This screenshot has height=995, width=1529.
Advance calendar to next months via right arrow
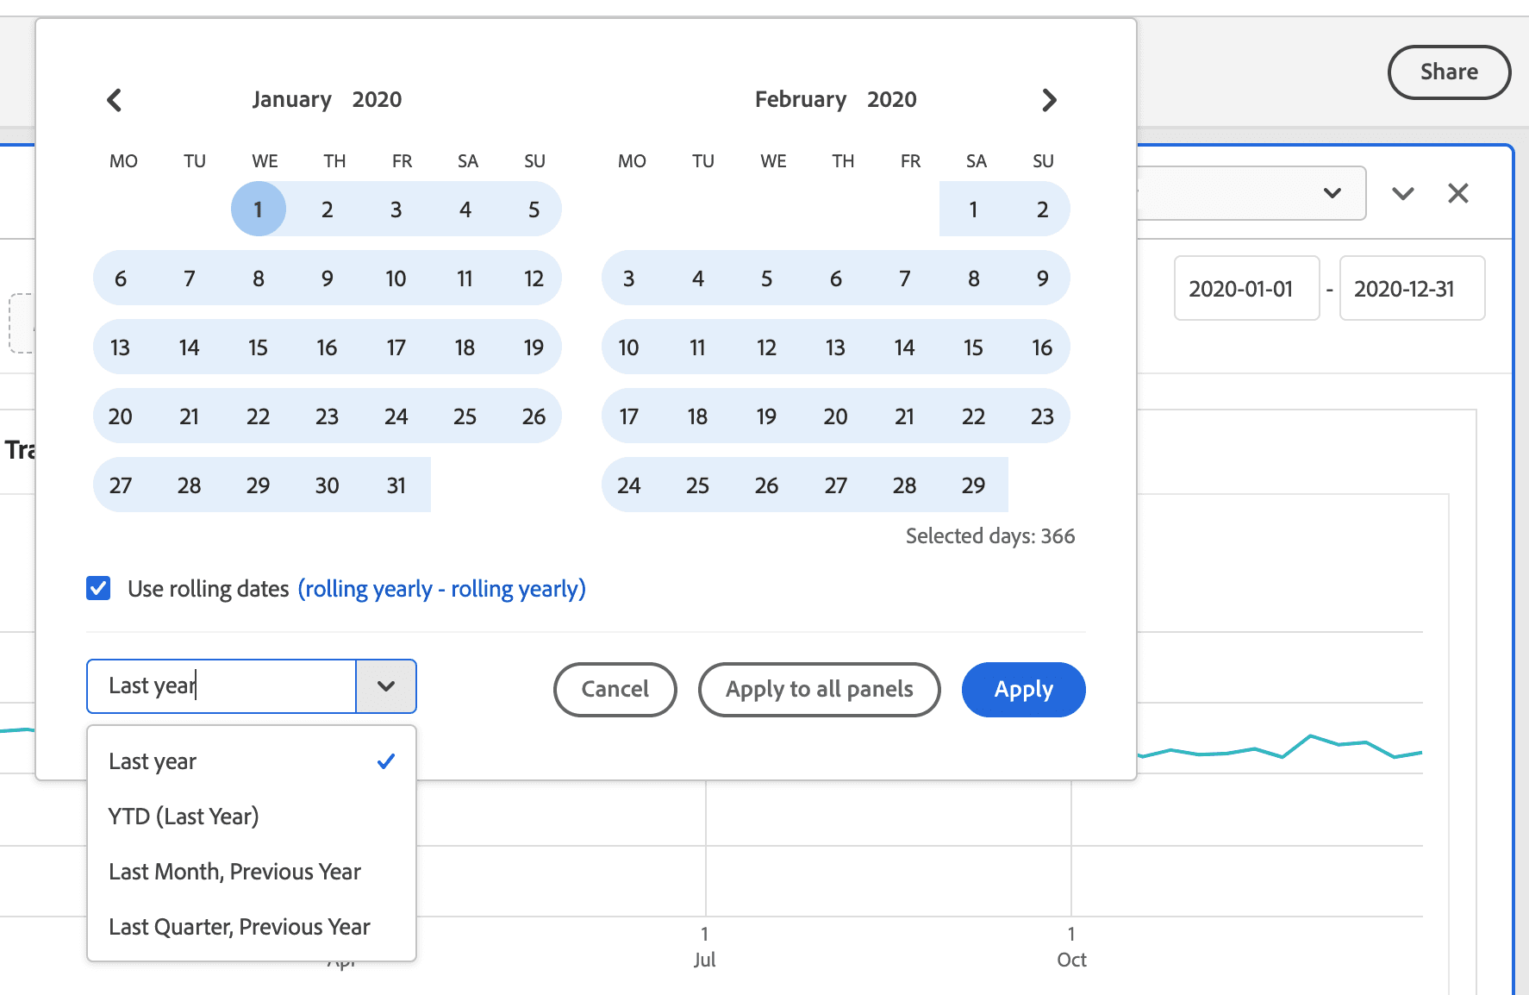click(x=1049, y=100)
